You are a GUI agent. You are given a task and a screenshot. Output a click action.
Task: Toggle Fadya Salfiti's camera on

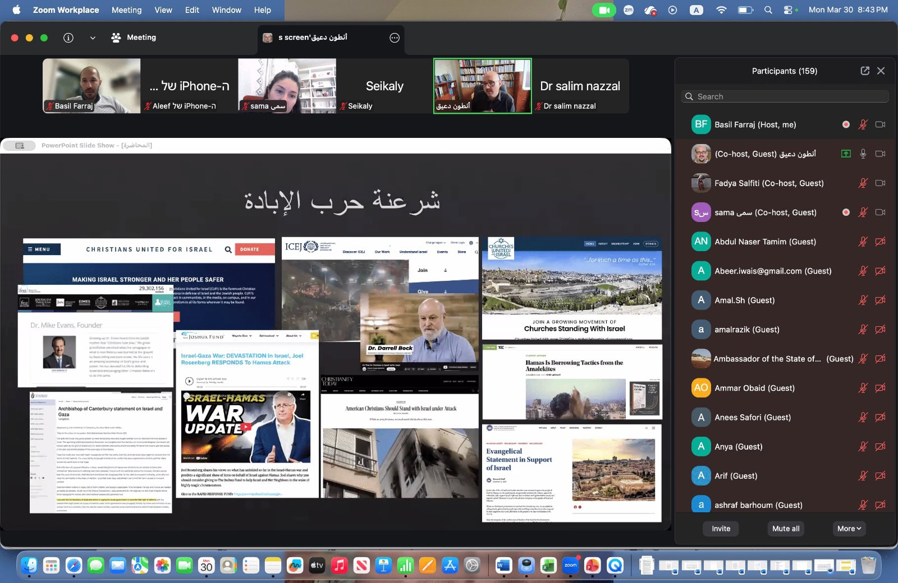click(x=879, y=183)
